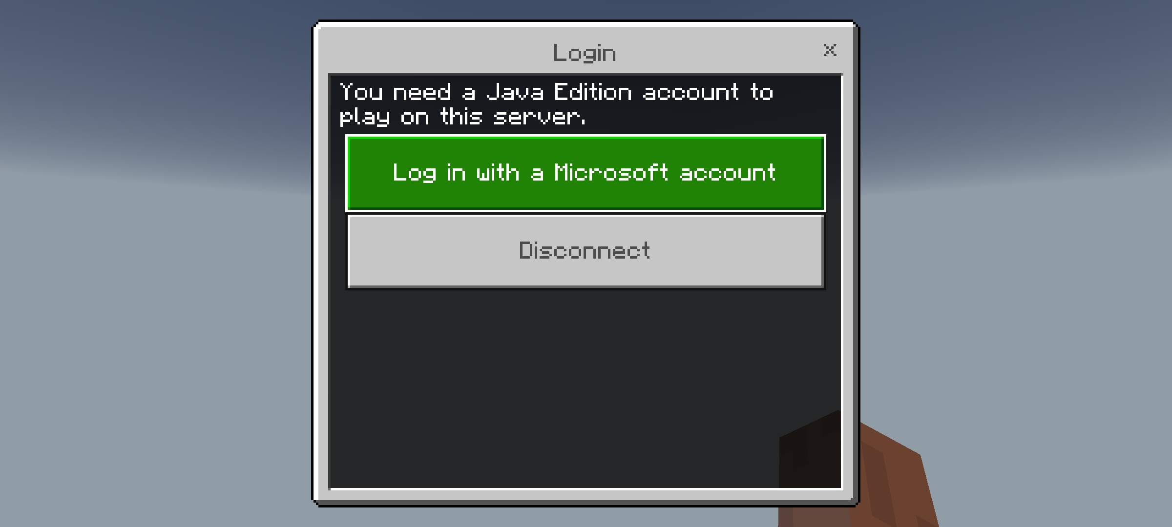Click the Login title text

pos(585,53)
